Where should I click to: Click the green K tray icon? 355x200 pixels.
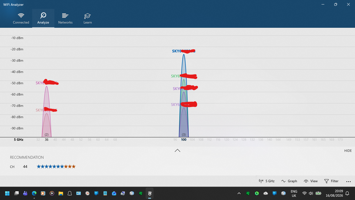257,194
